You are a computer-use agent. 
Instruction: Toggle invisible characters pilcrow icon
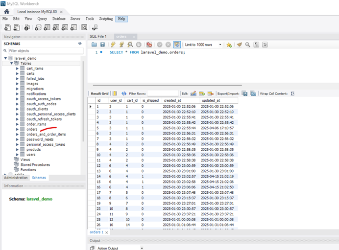(x=256, y=45)
